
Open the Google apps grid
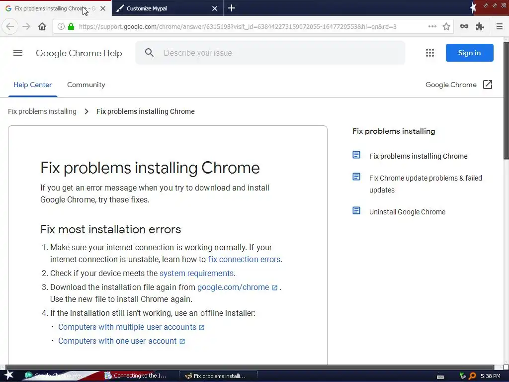(x=430, y=53)
